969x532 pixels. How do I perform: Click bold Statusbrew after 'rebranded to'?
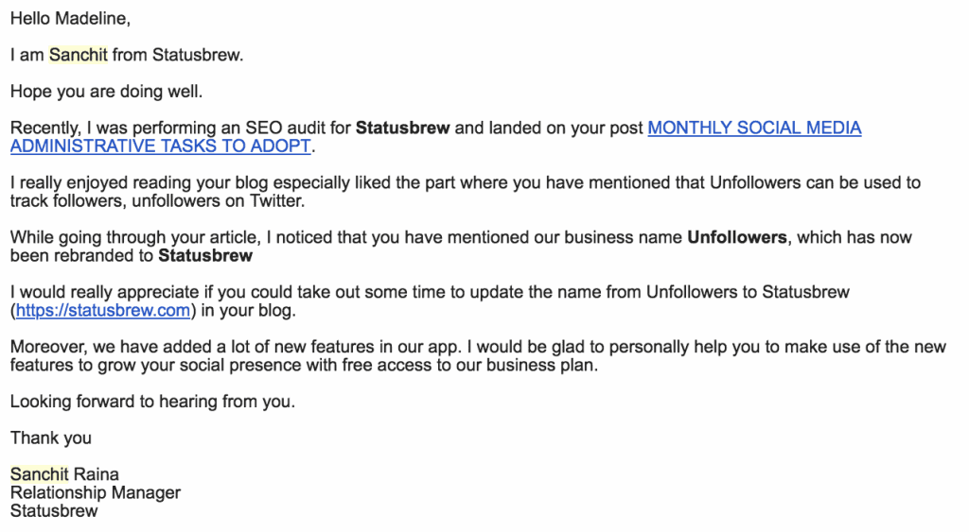click(205, 255)
